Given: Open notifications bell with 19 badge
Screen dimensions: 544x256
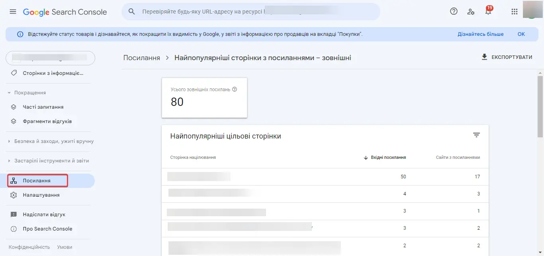Looking at the screenshot, I should (x=488, y=11).
